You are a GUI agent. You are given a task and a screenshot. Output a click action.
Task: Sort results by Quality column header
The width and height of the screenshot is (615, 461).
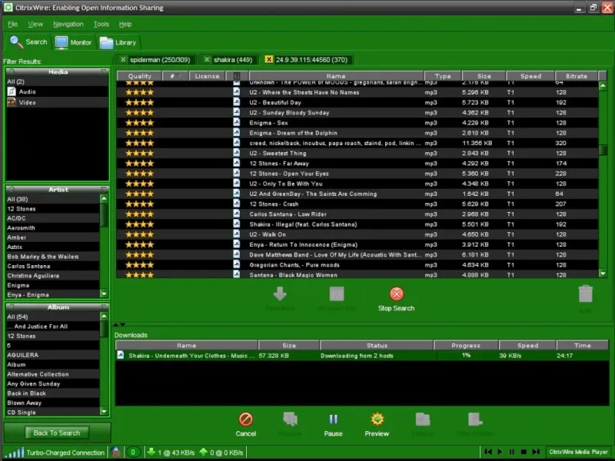(x=139, y=76)
